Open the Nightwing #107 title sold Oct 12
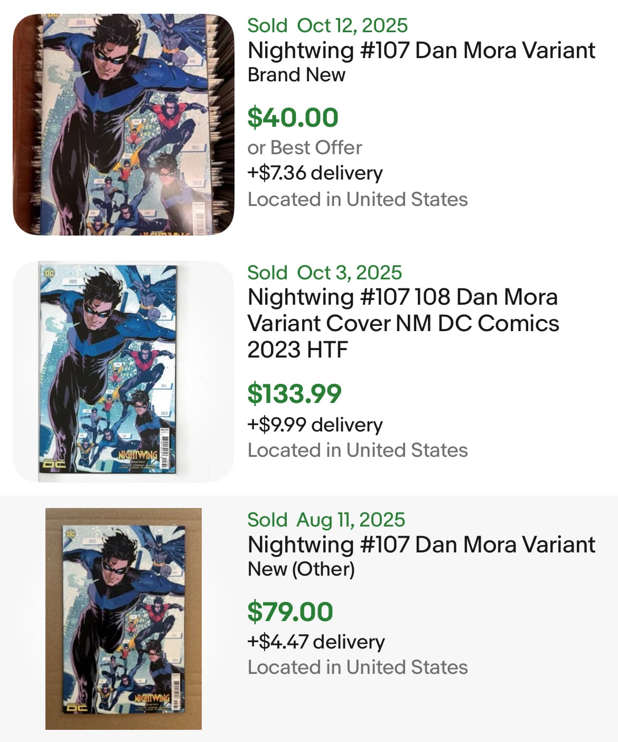 click(x=421, y=51)
